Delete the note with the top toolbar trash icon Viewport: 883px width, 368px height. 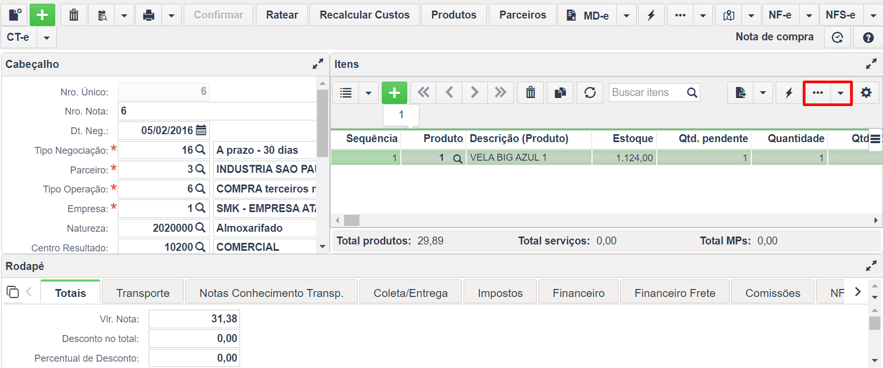click(x=74, y=15)
